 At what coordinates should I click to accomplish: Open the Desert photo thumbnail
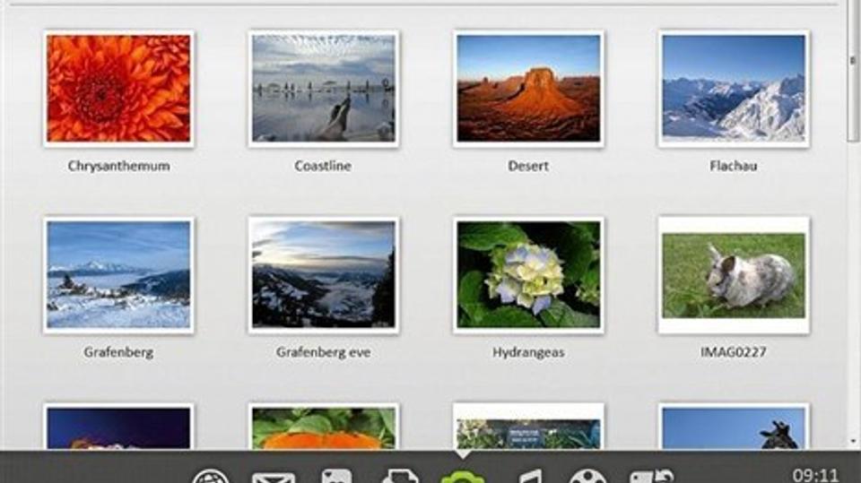pyautogui.click(x=528, y=89)
